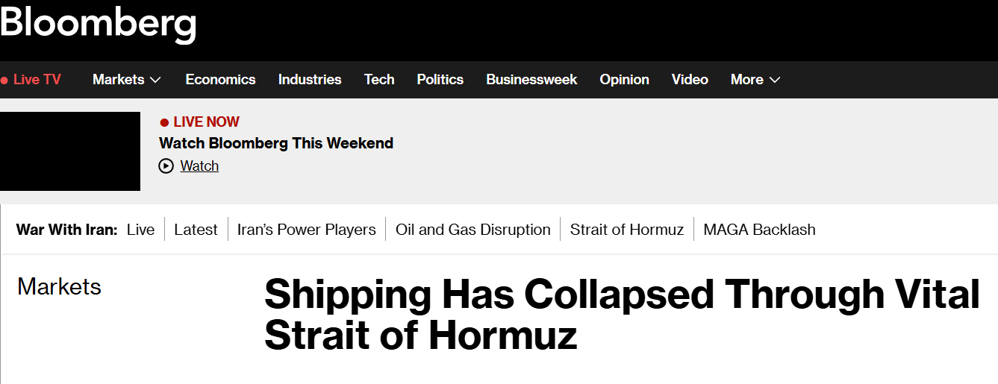Image resolution: width=998 pixels, height=384 pixels.
Task: Go to the Tech section
Action: 379,80
